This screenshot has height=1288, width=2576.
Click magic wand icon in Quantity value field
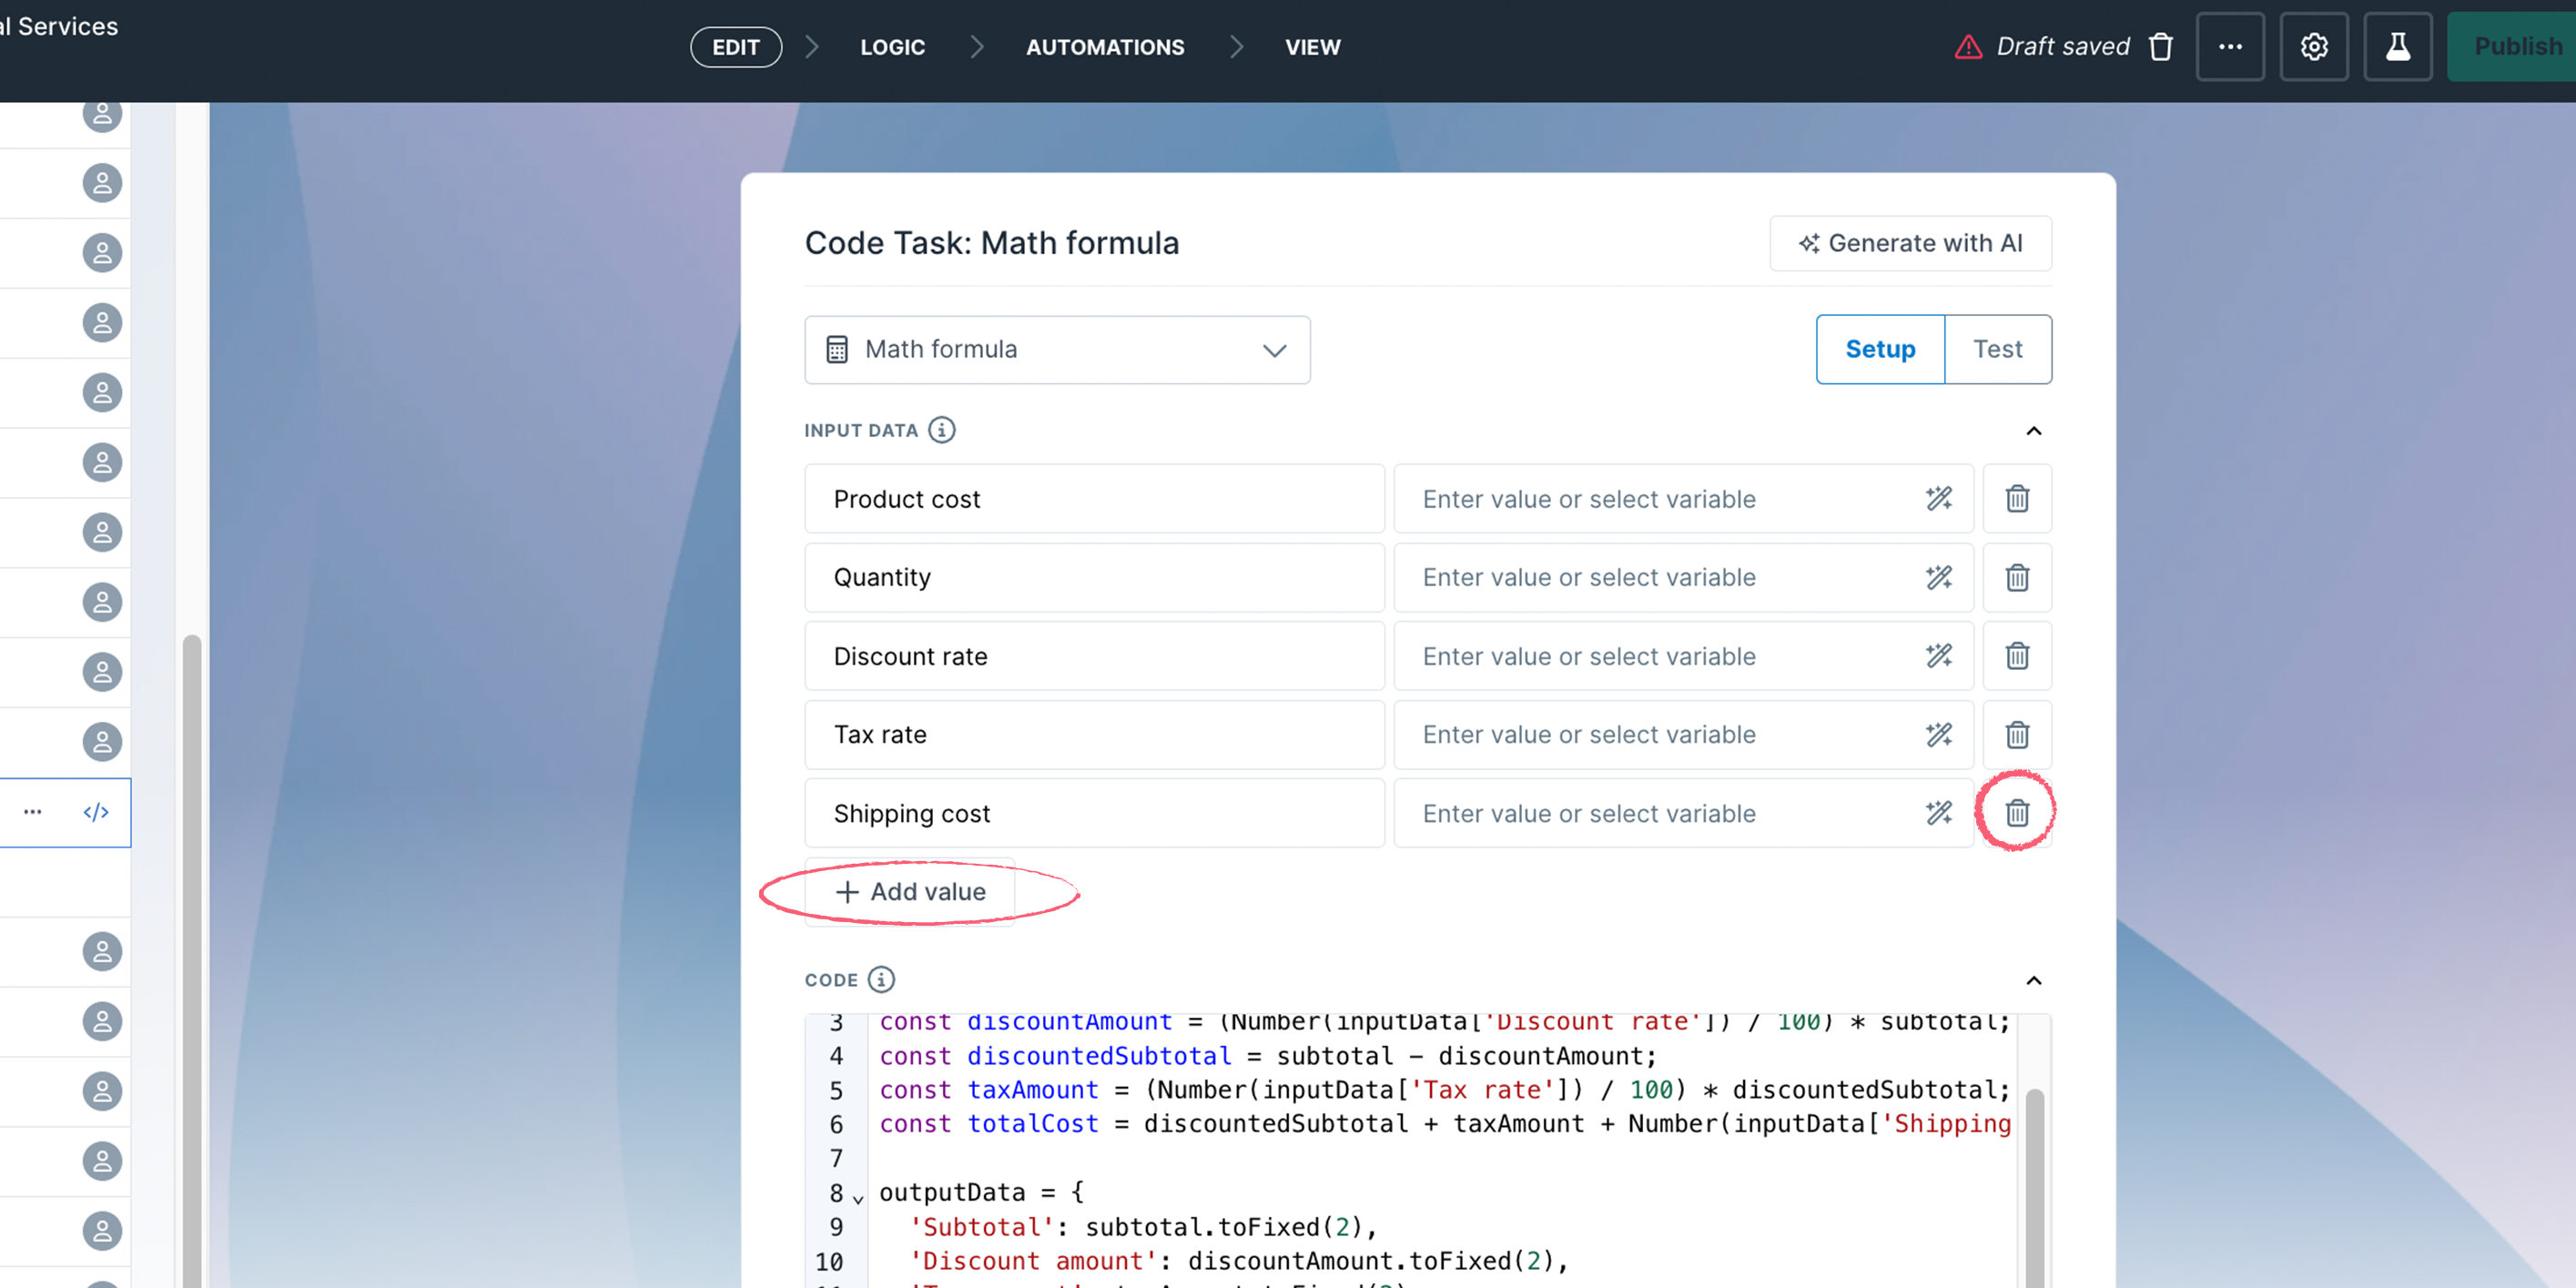click(x=1939, y=577)
